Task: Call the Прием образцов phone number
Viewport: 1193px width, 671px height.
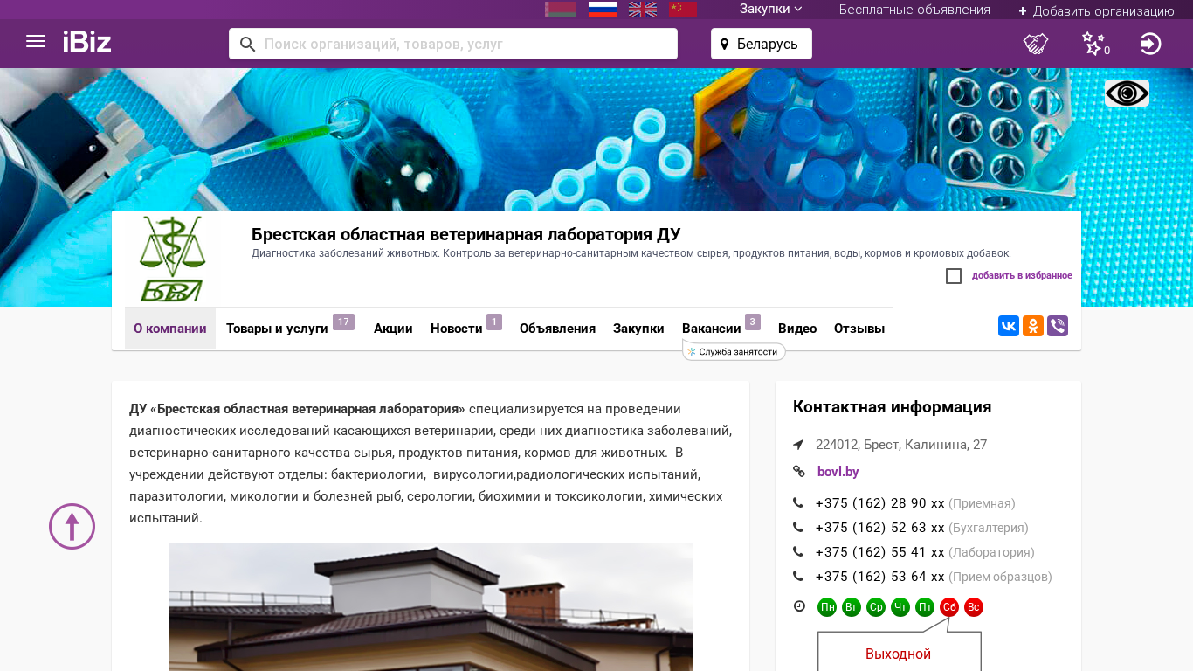Action: [x=880, y=577]
